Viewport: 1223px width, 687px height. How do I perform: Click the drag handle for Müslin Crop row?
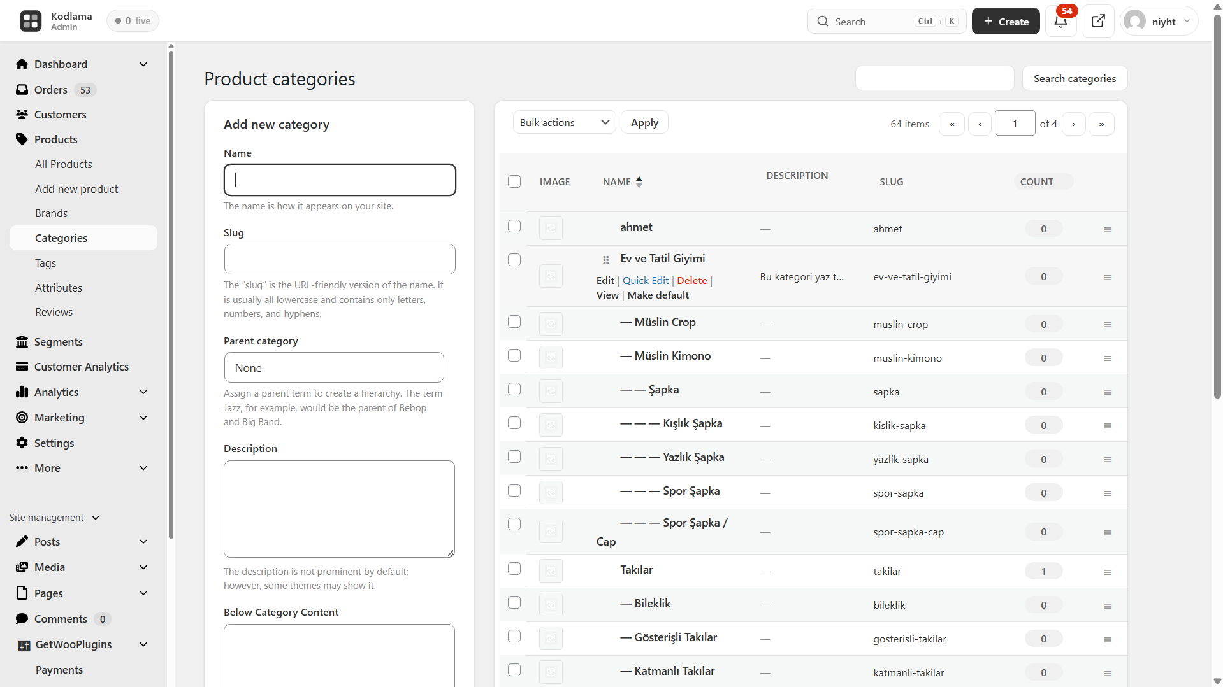click(x=1108, y=325)
